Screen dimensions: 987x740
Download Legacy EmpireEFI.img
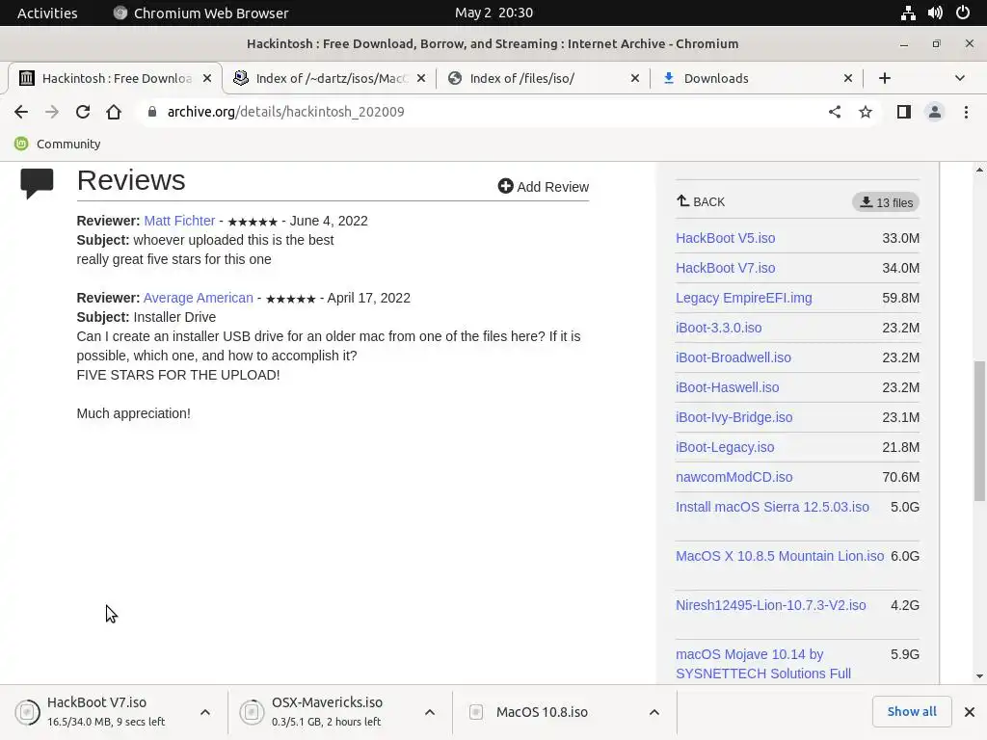743,298
